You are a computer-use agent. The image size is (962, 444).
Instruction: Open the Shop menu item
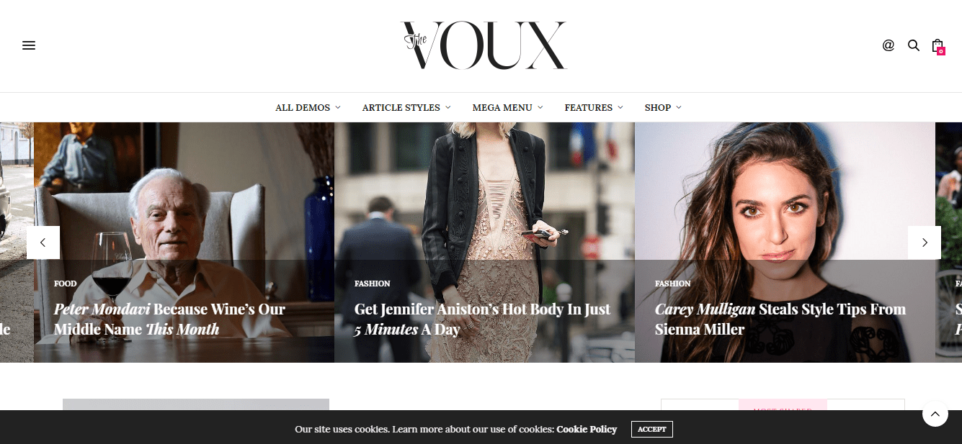coord(663,108)
